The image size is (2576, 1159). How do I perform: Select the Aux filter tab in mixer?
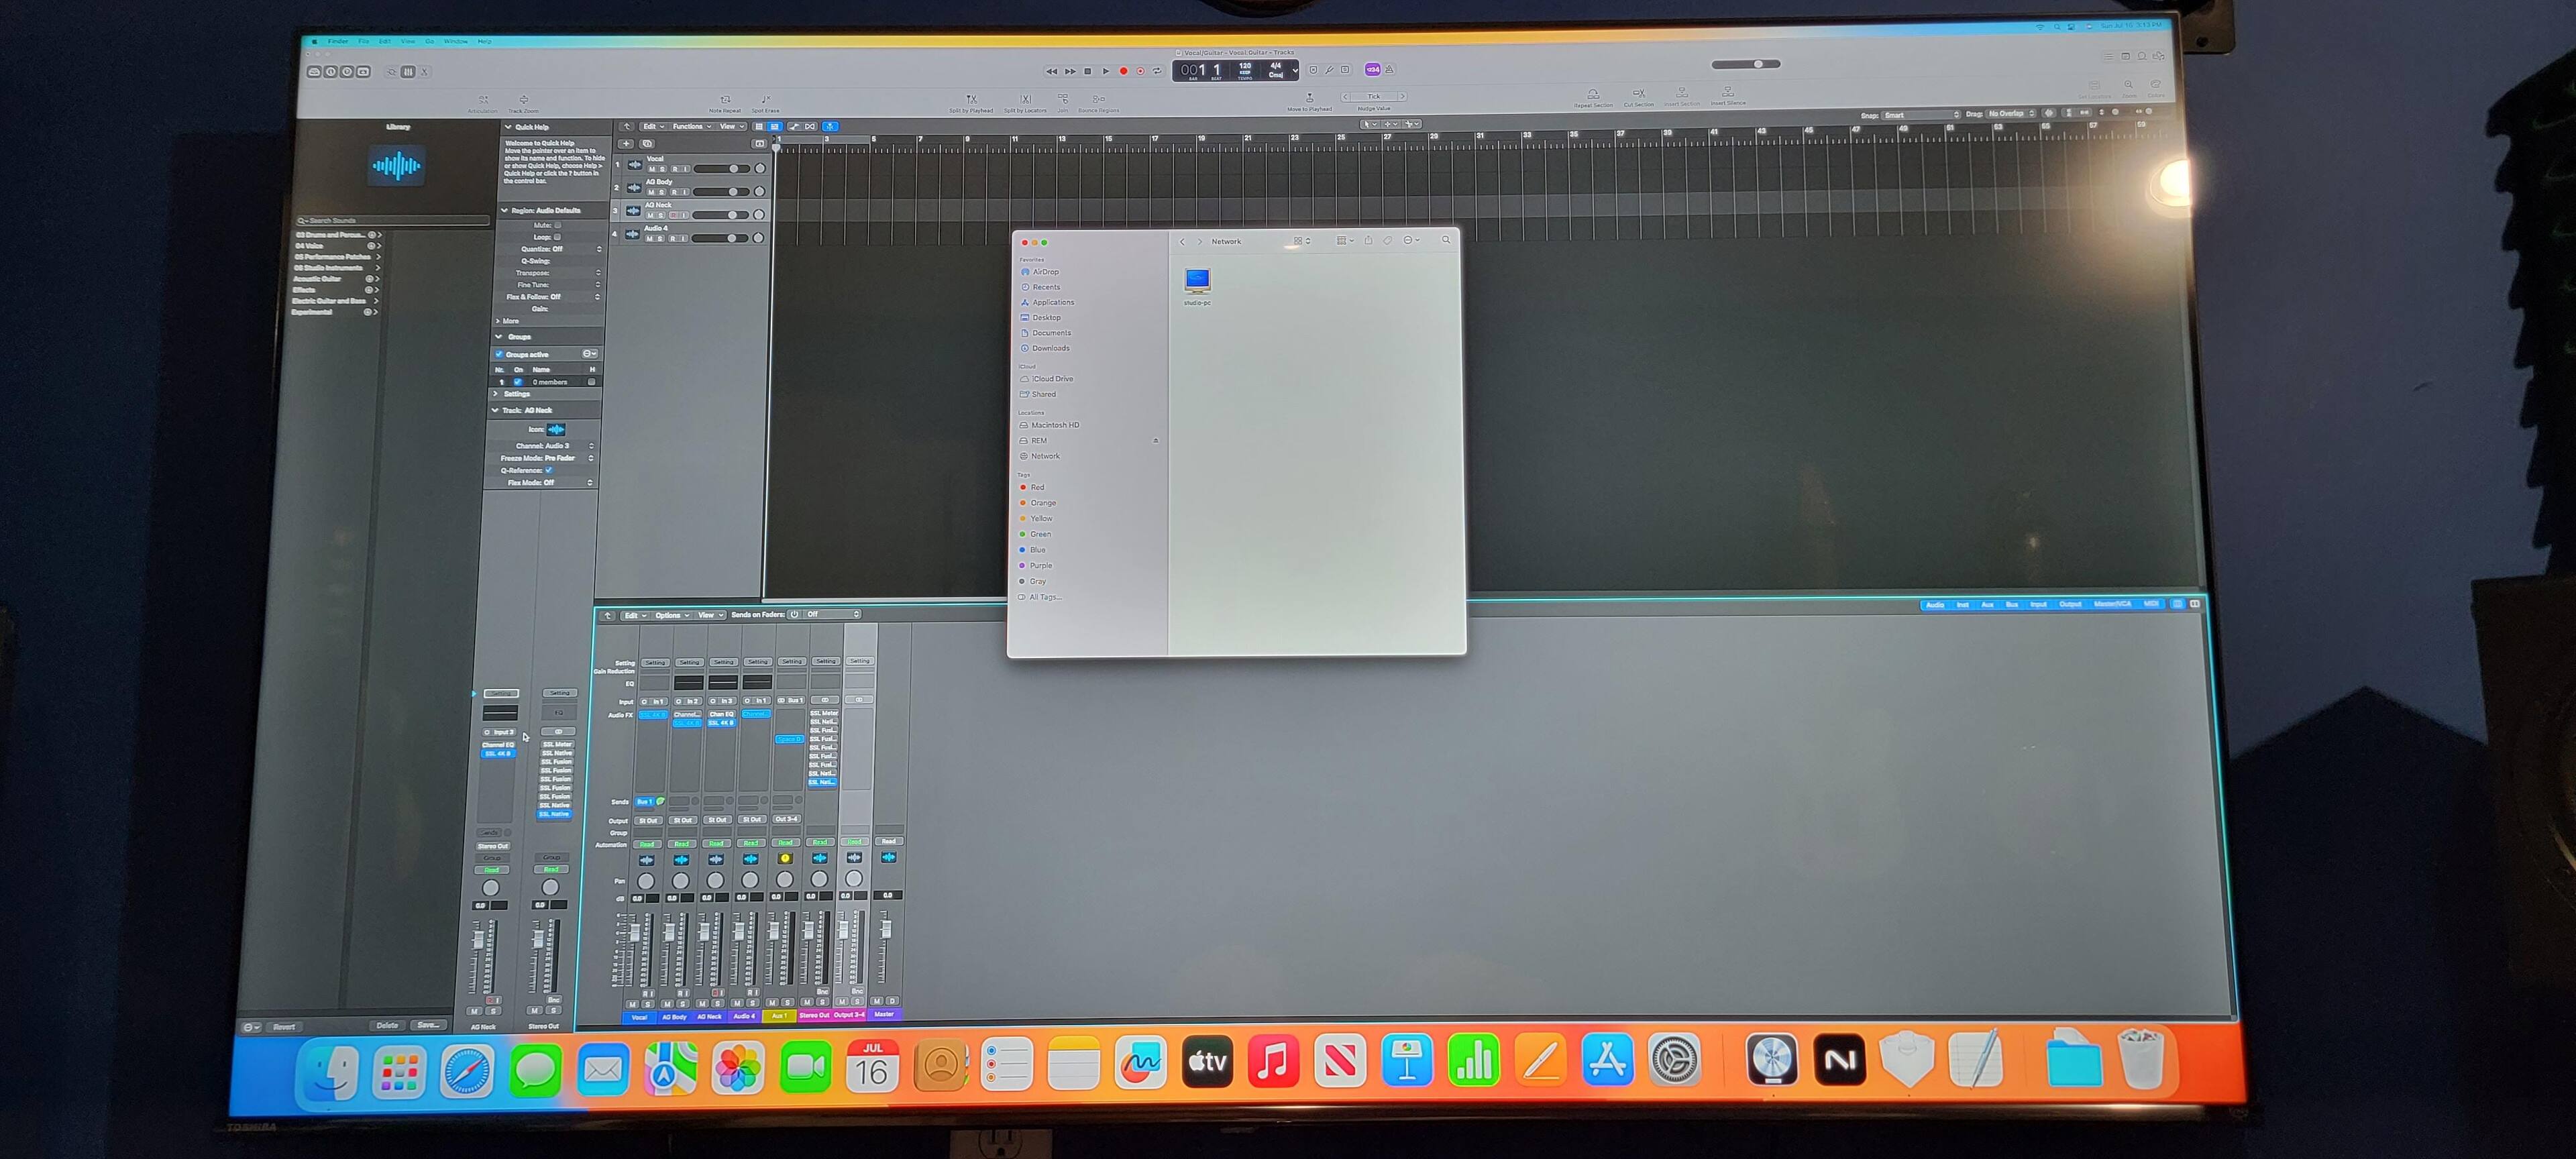(x=1987, y=604)
